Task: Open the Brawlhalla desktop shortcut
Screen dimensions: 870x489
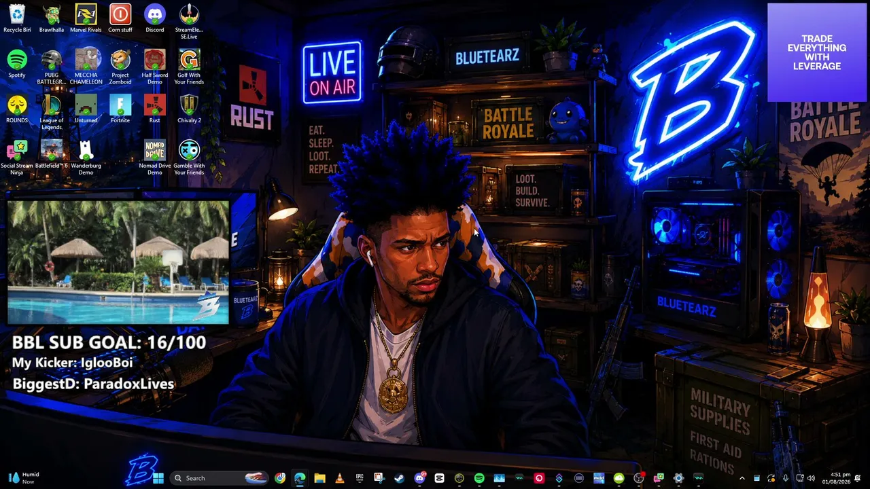Action: click(52, 18)
